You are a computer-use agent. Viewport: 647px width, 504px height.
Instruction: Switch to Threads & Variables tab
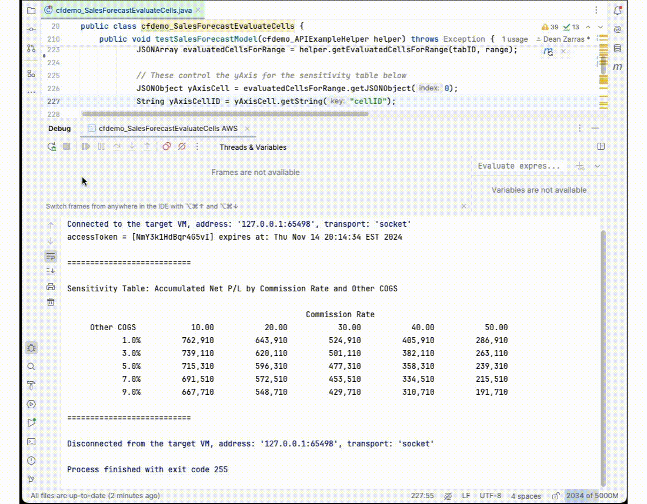tap(253, 147)
